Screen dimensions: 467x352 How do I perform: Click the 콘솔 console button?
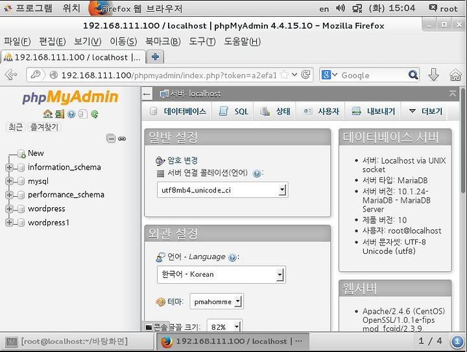[157, 327]
